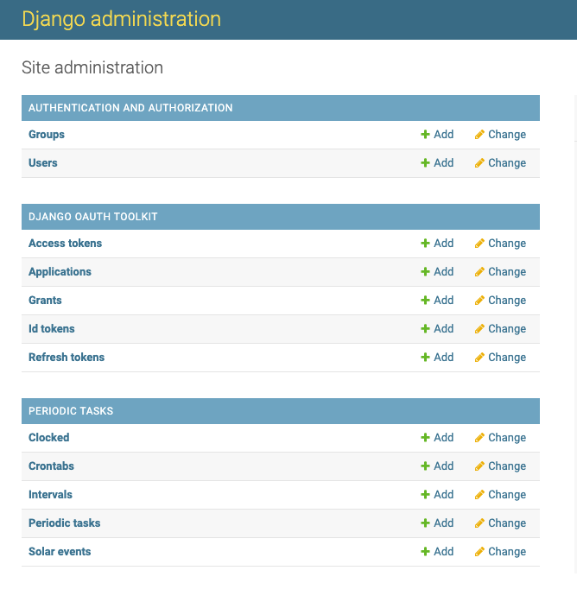This screenshot has height=602, width=577.
Task: Open the Users model list
Action: click(x=43, y=163)
